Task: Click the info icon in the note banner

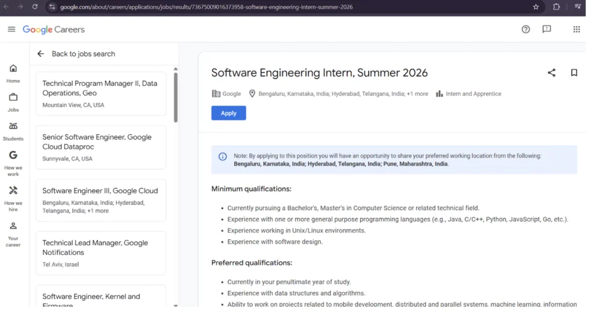Action: click(x=223, y=156)
